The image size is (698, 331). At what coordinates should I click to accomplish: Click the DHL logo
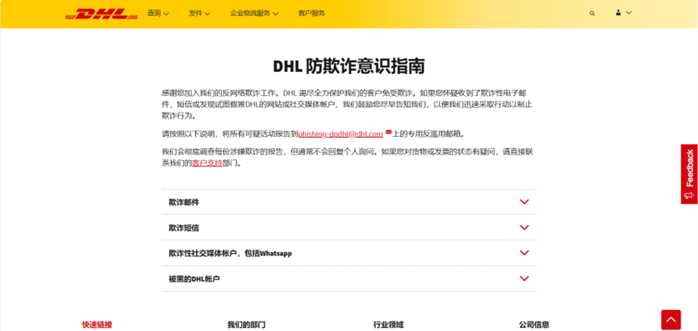point(102,14)
